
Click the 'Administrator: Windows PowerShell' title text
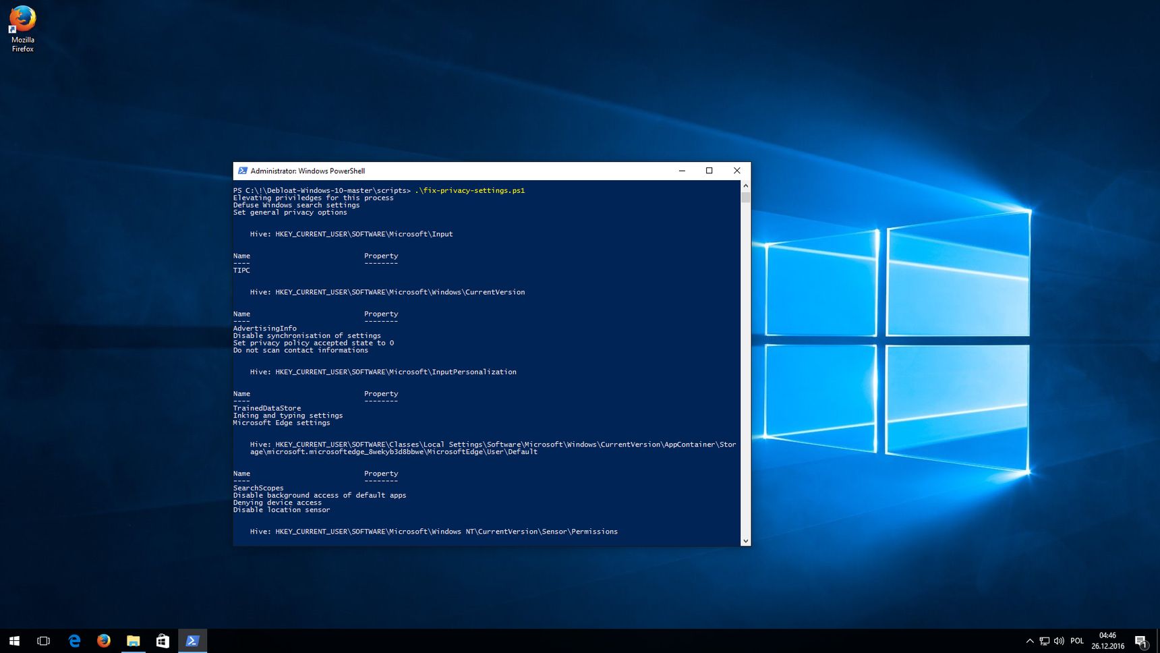(x=308, y=171)
